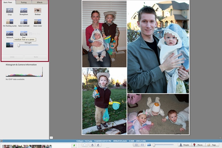Screen dimensions: 222x148
Task: Click the Straighten tool icon
Action: point(24,11)
